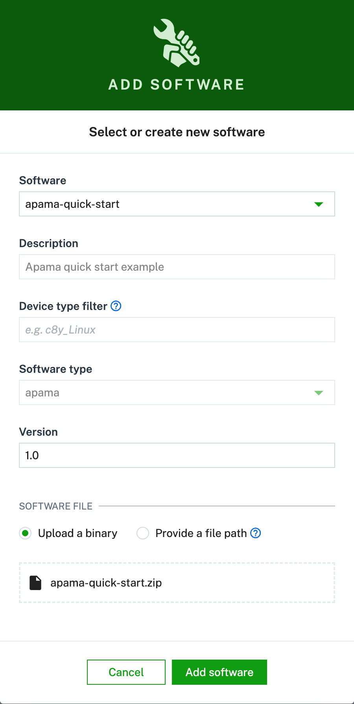
Task: Click the Add software button
Action: [219, 672]
